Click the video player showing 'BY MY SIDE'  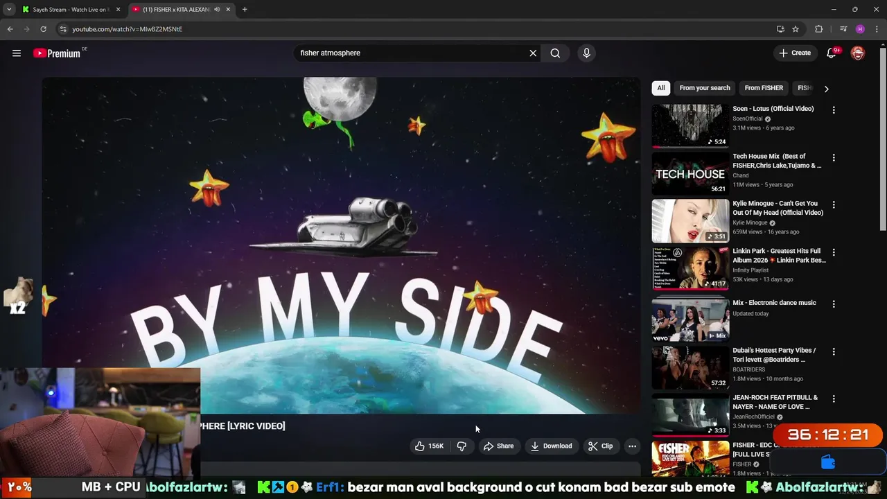tap(341, 245)
